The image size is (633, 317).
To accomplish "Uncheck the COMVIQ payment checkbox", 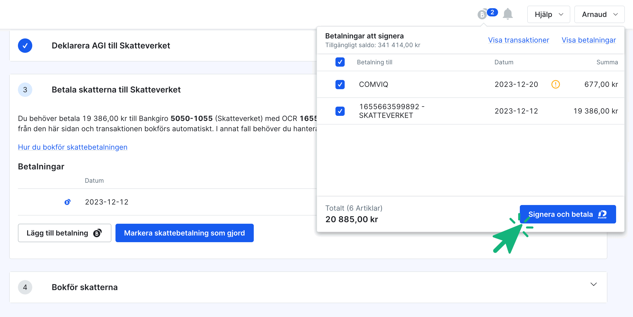I will [x=340, y=84].
